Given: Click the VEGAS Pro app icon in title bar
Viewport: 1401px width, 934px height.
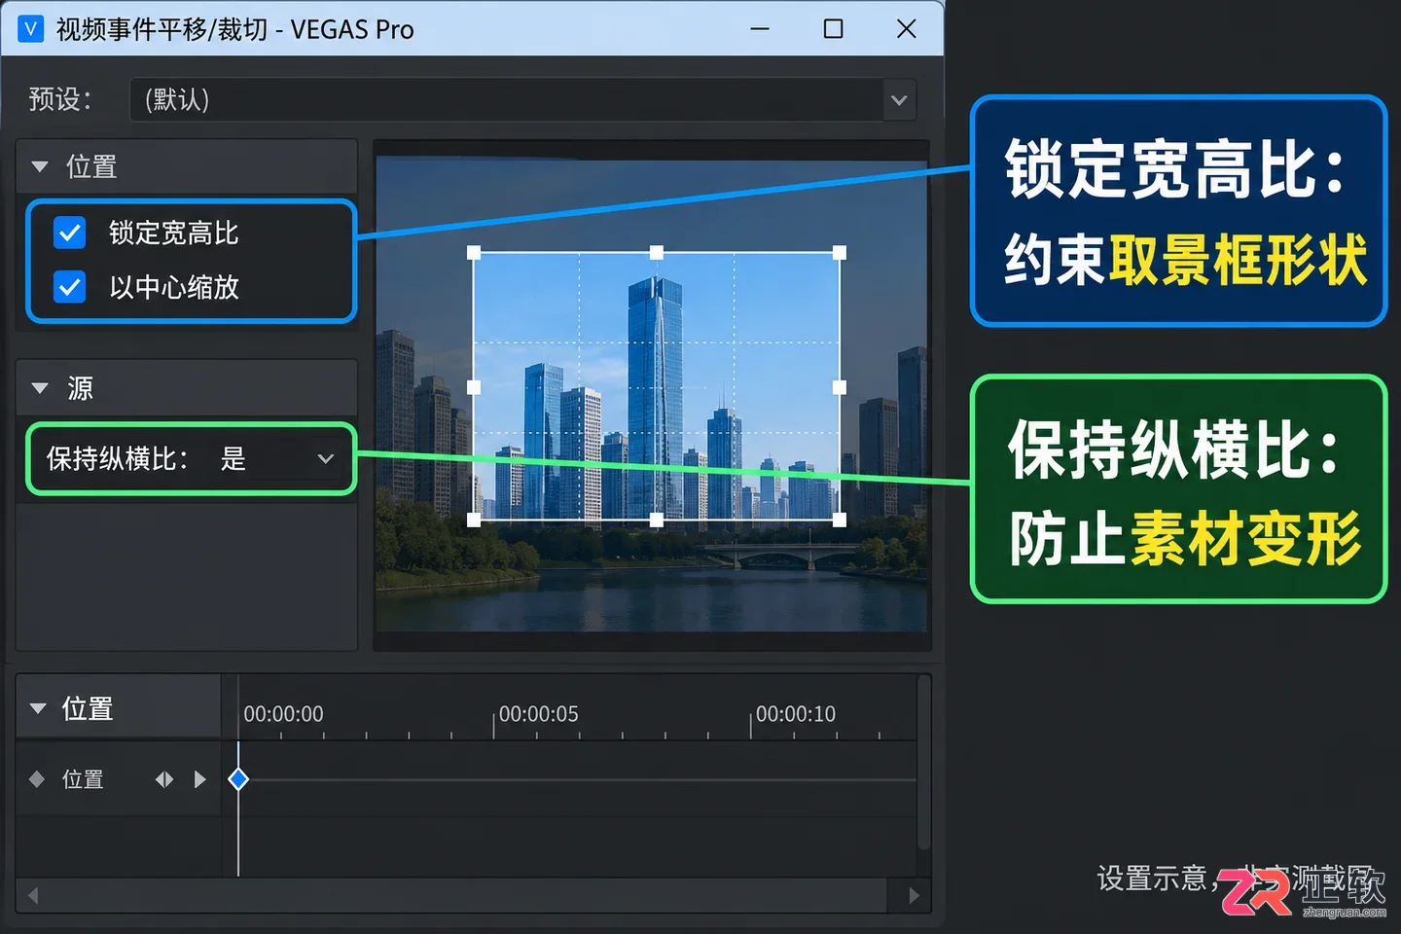Looking at the screenshot, I should click(31, 29).
